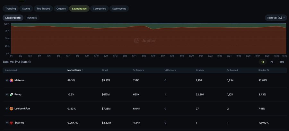The width and height of the screenshot is (289, 131).
Task: Click the 8/30 date on the chart axis
Action: (285, 56)
